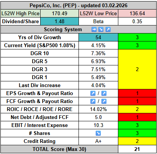Select the 'DGR 10' label

pyautogui.click(x=39, y=53)
